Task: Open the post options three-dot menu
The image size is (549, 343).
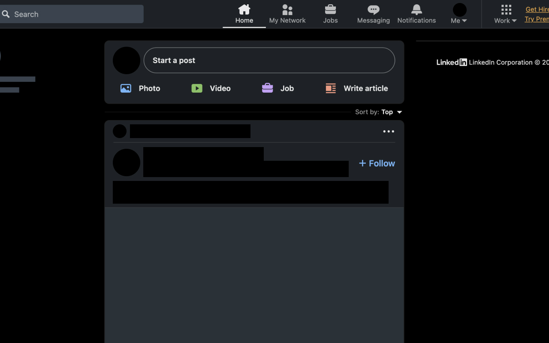Action: click(x=388, y=131)
